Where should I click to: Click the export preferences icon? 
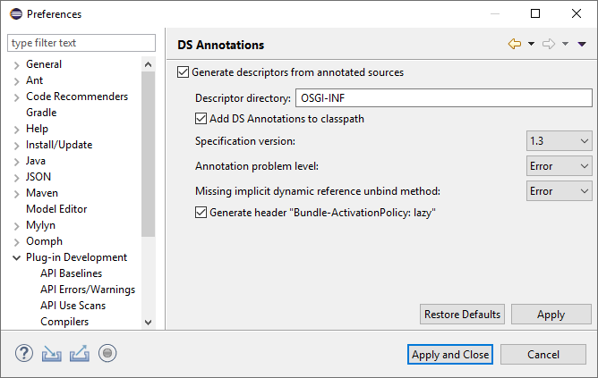(80, 353)
